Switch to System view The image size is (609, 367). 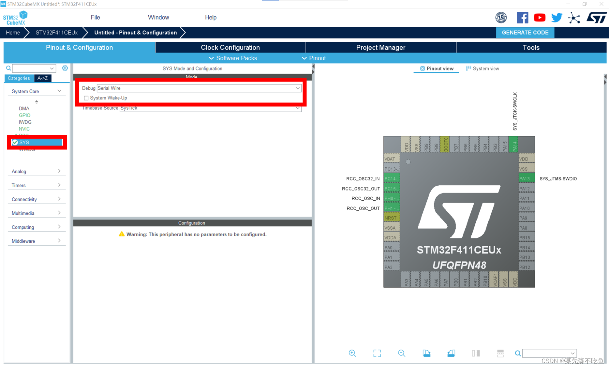(x=483, y=69)
